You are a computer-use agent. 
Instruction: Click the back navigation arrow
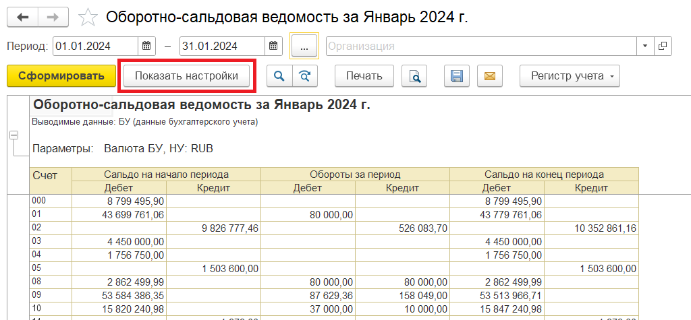pyautogui.click(x=23, y=17)
